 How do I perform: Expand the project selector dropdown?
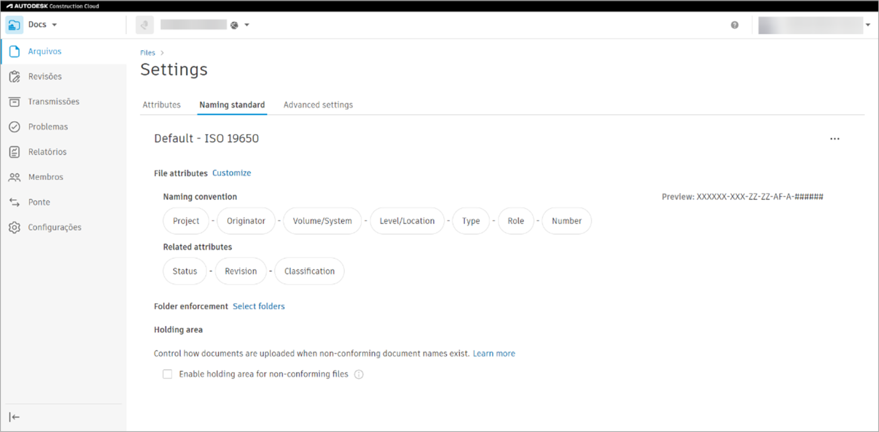[246, 25]
